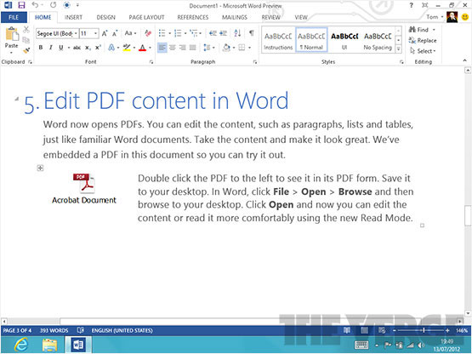Open Internet Explorer from taskbar
The image size is (472, 354).
point(21,345)
